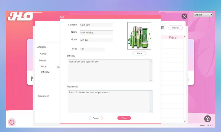Click Browse to choose a product image
Screen dimensions: 221x132
(x=139, y=53)
